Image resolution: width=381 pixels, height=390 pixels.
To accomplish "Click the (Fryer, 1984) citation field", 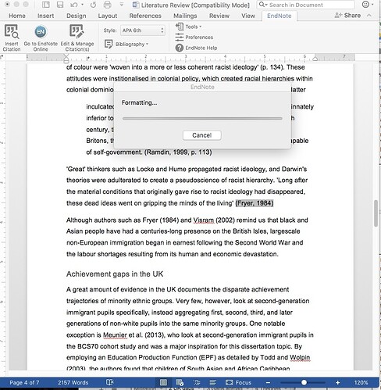I will pyautogui.click(x=255, y=203).
